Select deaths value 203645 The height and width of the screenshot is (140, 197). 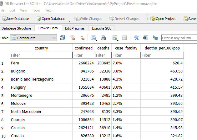103,63
